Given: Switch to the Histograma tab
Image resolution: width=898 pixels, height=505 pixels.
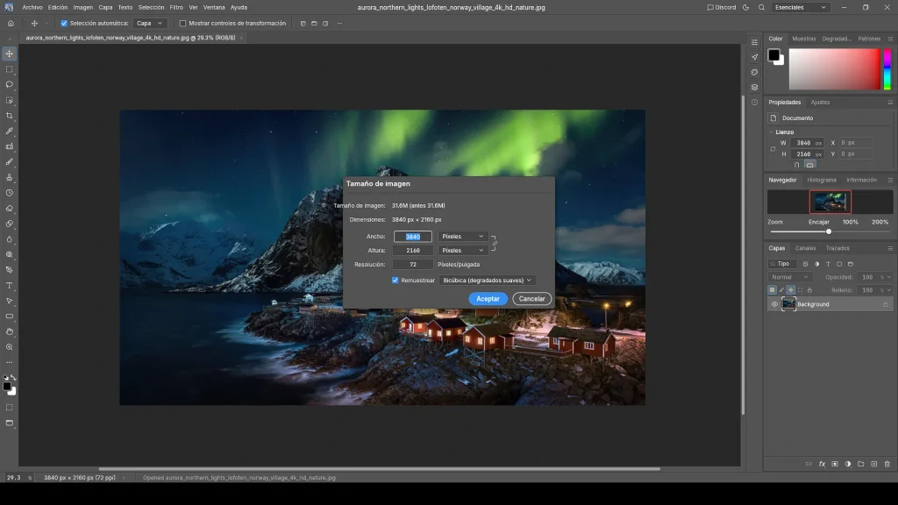Looking at the screenshot, I should 821,180.
